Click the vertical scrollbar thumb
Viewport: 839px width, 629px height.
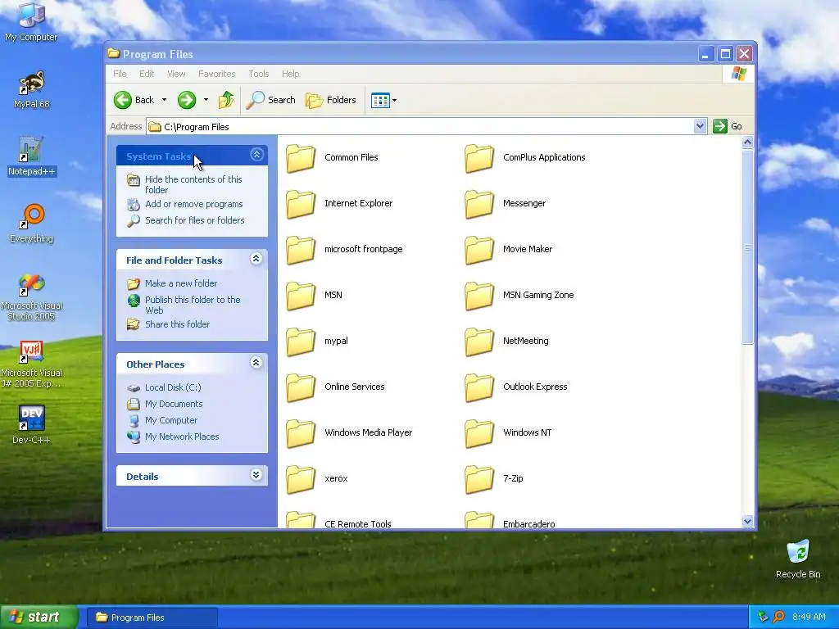747,247
